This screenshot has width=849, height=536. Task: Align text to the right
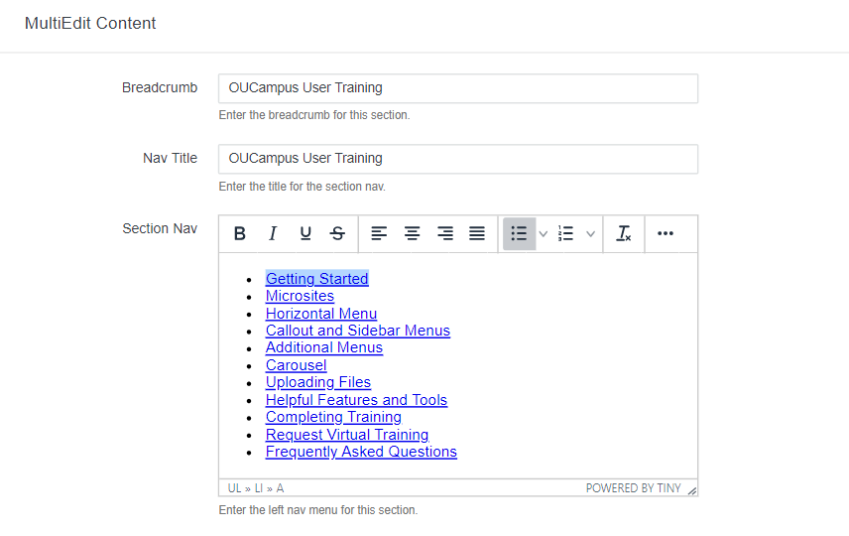coord(445,234)
